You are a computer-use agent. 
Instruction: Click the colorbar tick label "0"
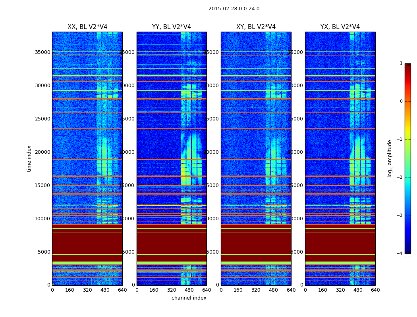(x=401, y=101)
